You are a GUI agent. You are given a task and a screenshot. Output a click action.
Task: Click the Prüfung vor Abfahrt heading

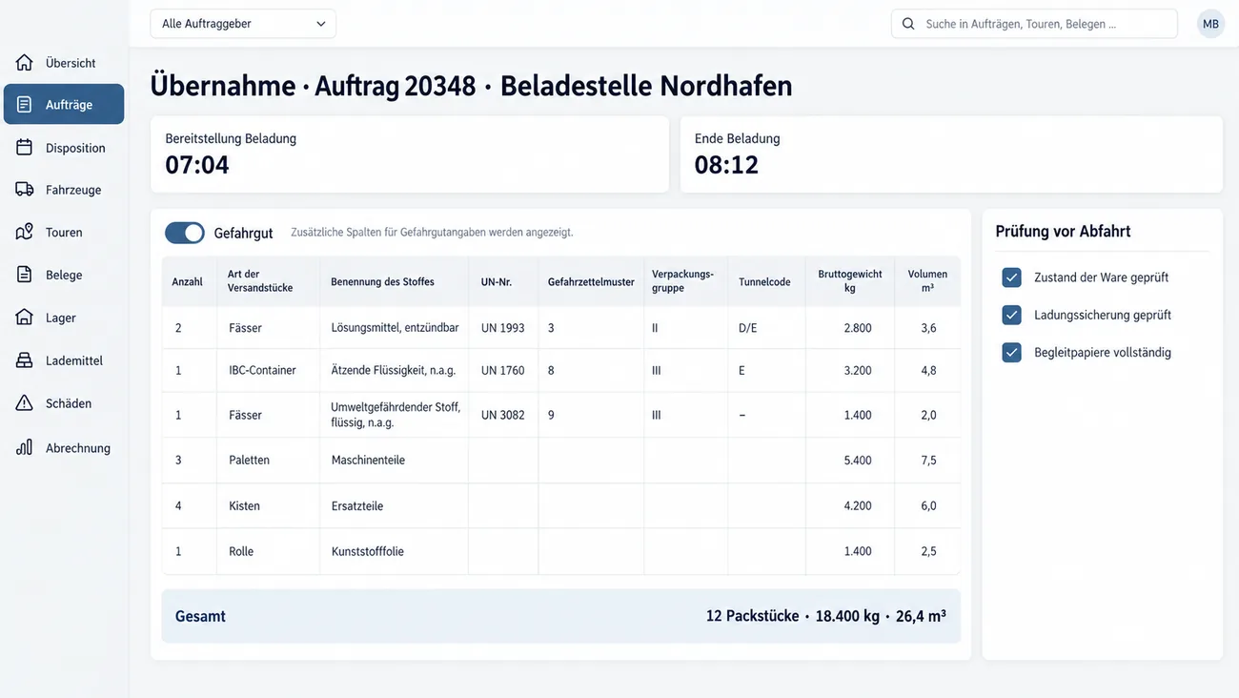[x=1064, y=231]
